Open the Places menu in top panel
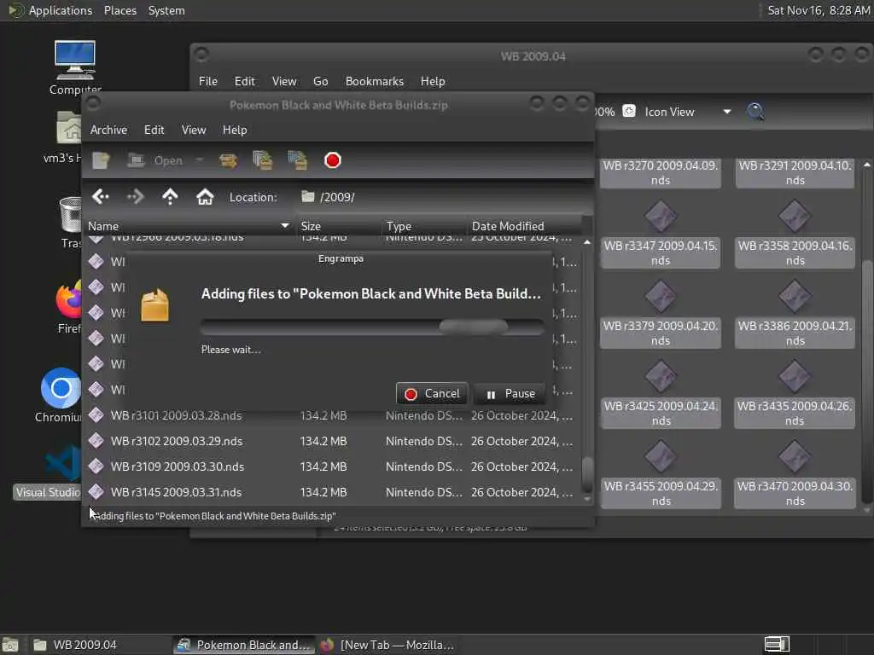The height and width of the screenshot is (655, 874). tap(120, 10)
